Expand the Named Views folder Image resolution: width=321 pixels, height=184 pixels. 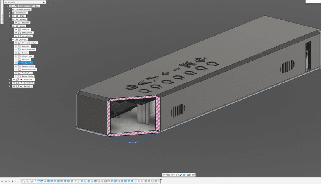point(10,13)
